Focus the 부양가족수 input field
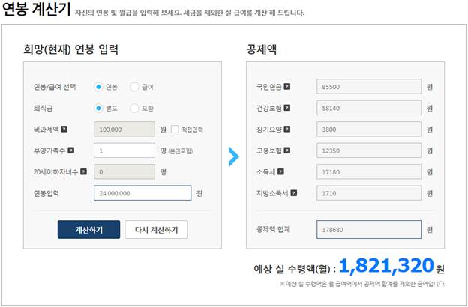Viewport: 468px width, 307px height. 124,151
